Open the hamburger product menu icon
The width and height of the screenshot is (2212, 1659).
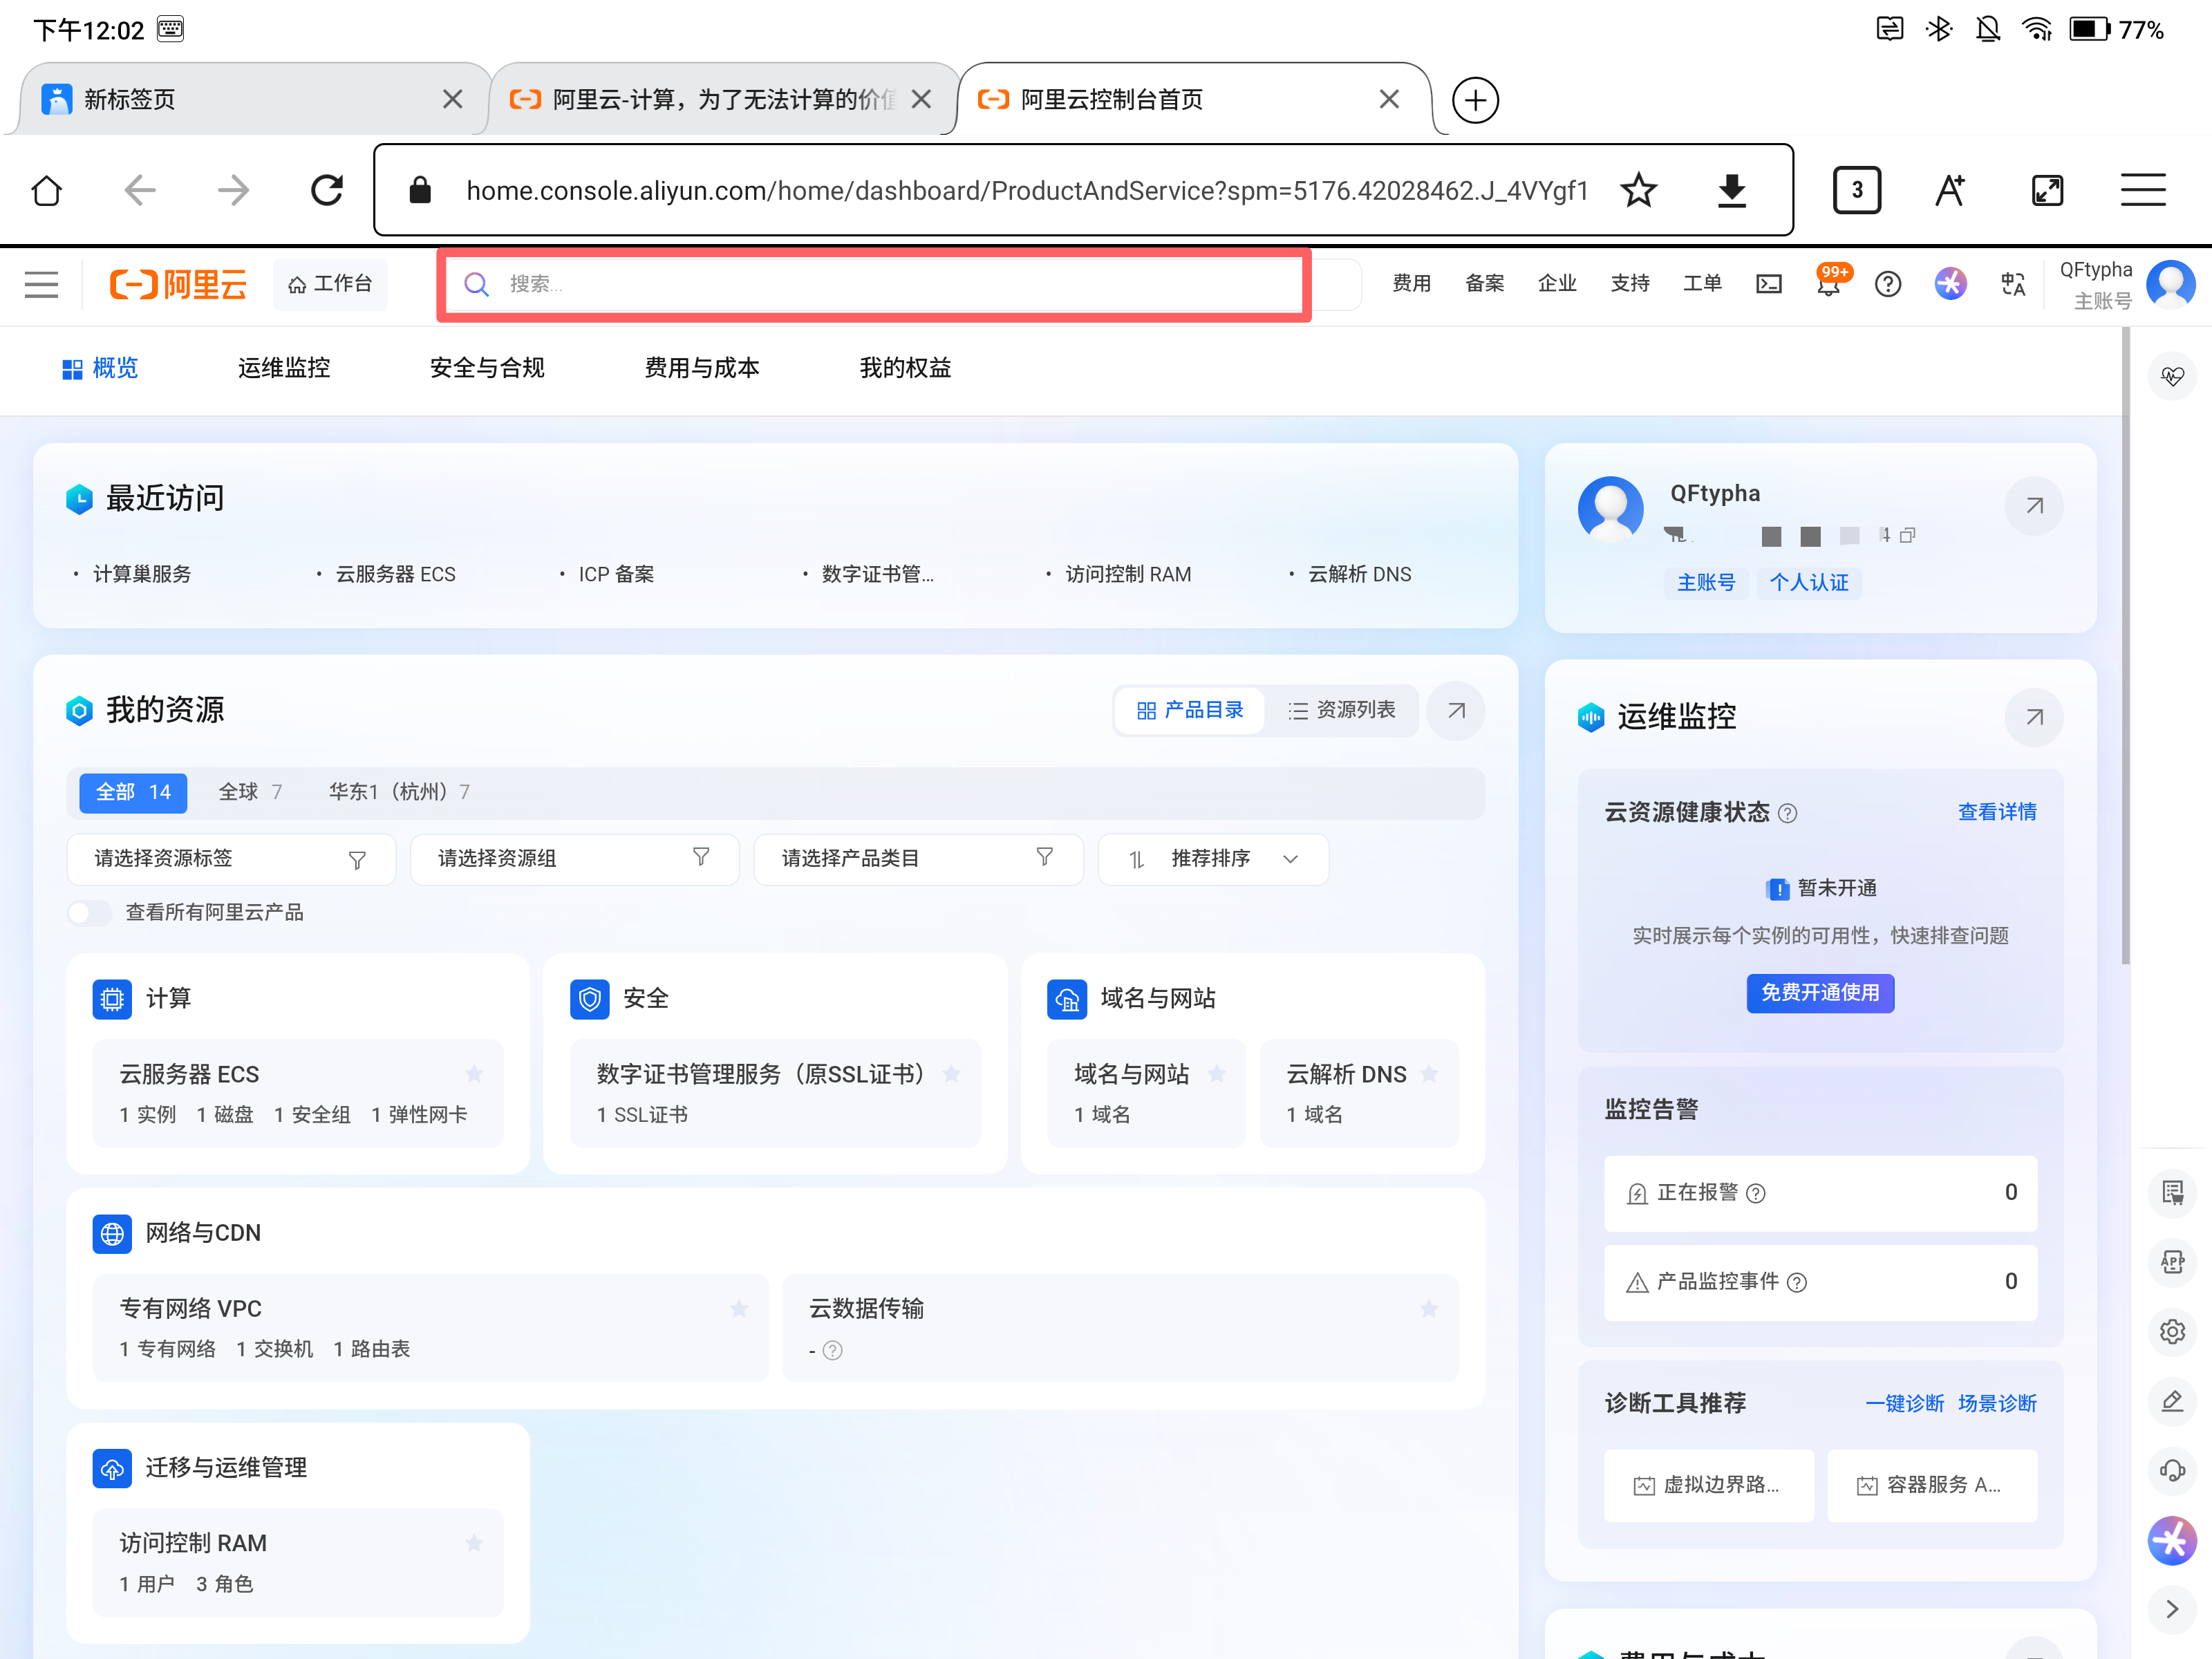pos(41,284)
